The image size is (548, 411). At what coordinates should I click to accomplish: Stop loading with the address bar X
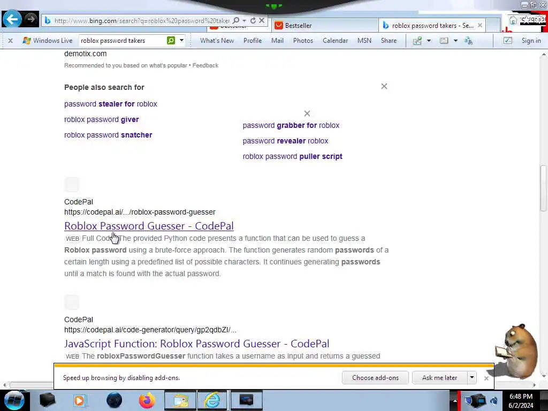[x=261, y=21]
